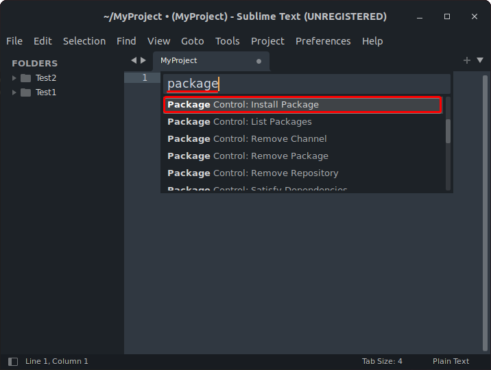
Task: Change syntax via Plain Text
Action: point(451,361)
